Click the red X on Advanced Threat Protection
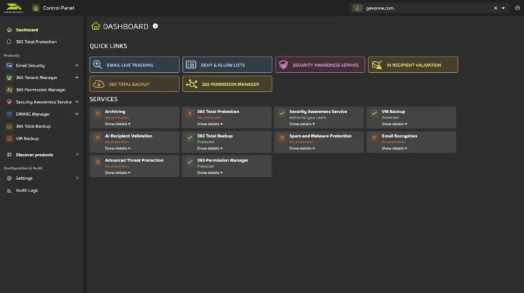 click(x=98, y=162)
